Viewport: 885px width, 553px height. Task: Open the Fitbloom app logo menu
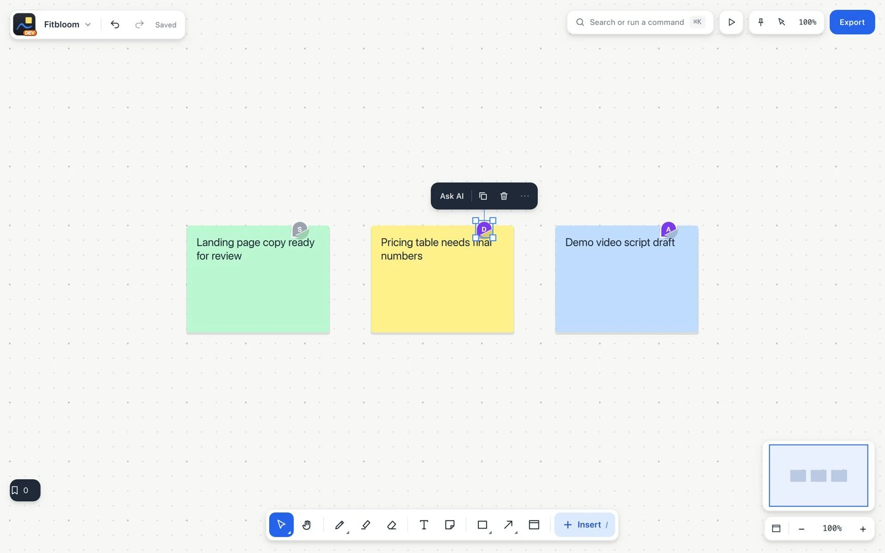(x=24, y=24)
